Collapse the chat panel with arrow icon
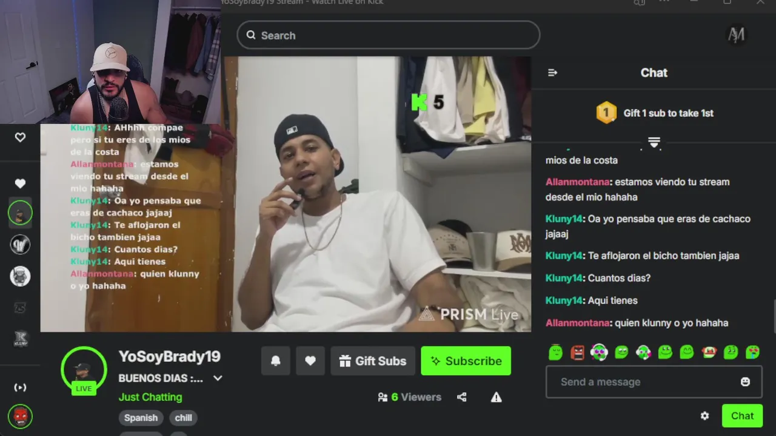 point(552,73)
